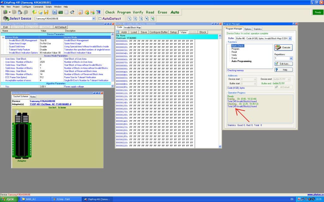Open buffer number 3 toolbar icon
This screenshot has height=202, width=324.
point(141,19)
